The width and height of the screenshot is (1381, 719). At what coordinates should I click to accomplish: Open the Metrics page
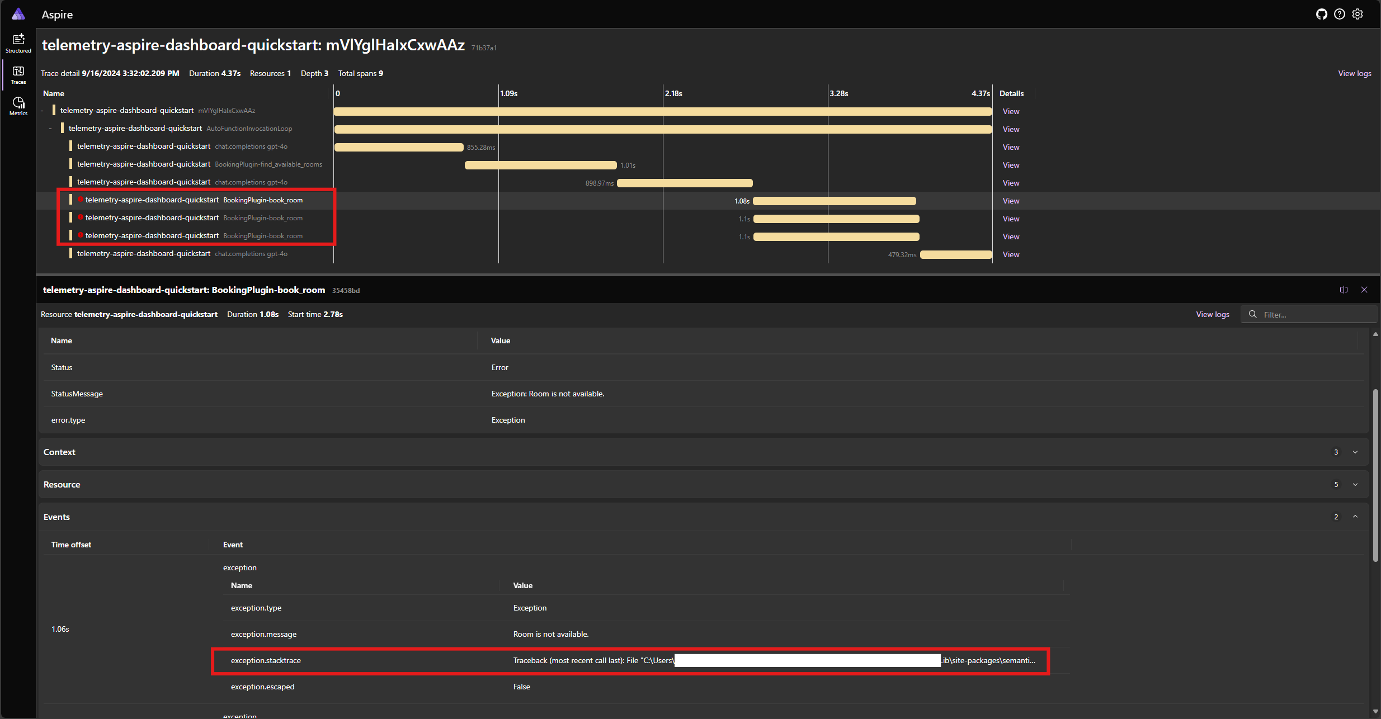(18, 106)
